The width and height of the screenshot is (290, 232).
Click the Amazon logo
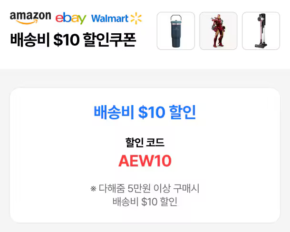[x=30, y=17]
